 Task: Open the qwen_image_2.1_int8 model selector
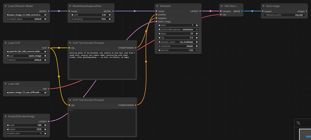click(x=27, y=15)
